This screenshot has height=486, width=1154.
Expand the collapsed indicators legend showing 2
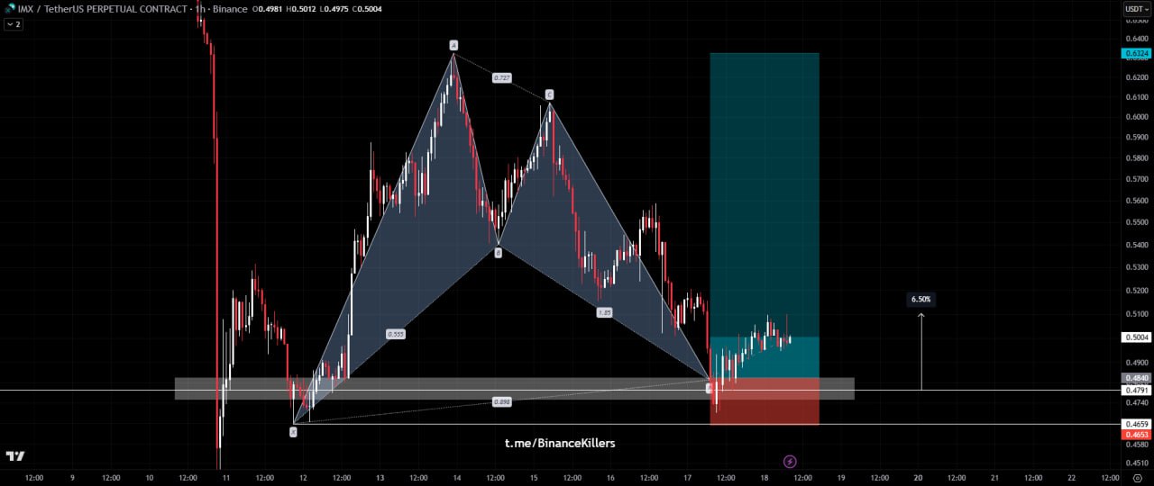click(14, 24)
